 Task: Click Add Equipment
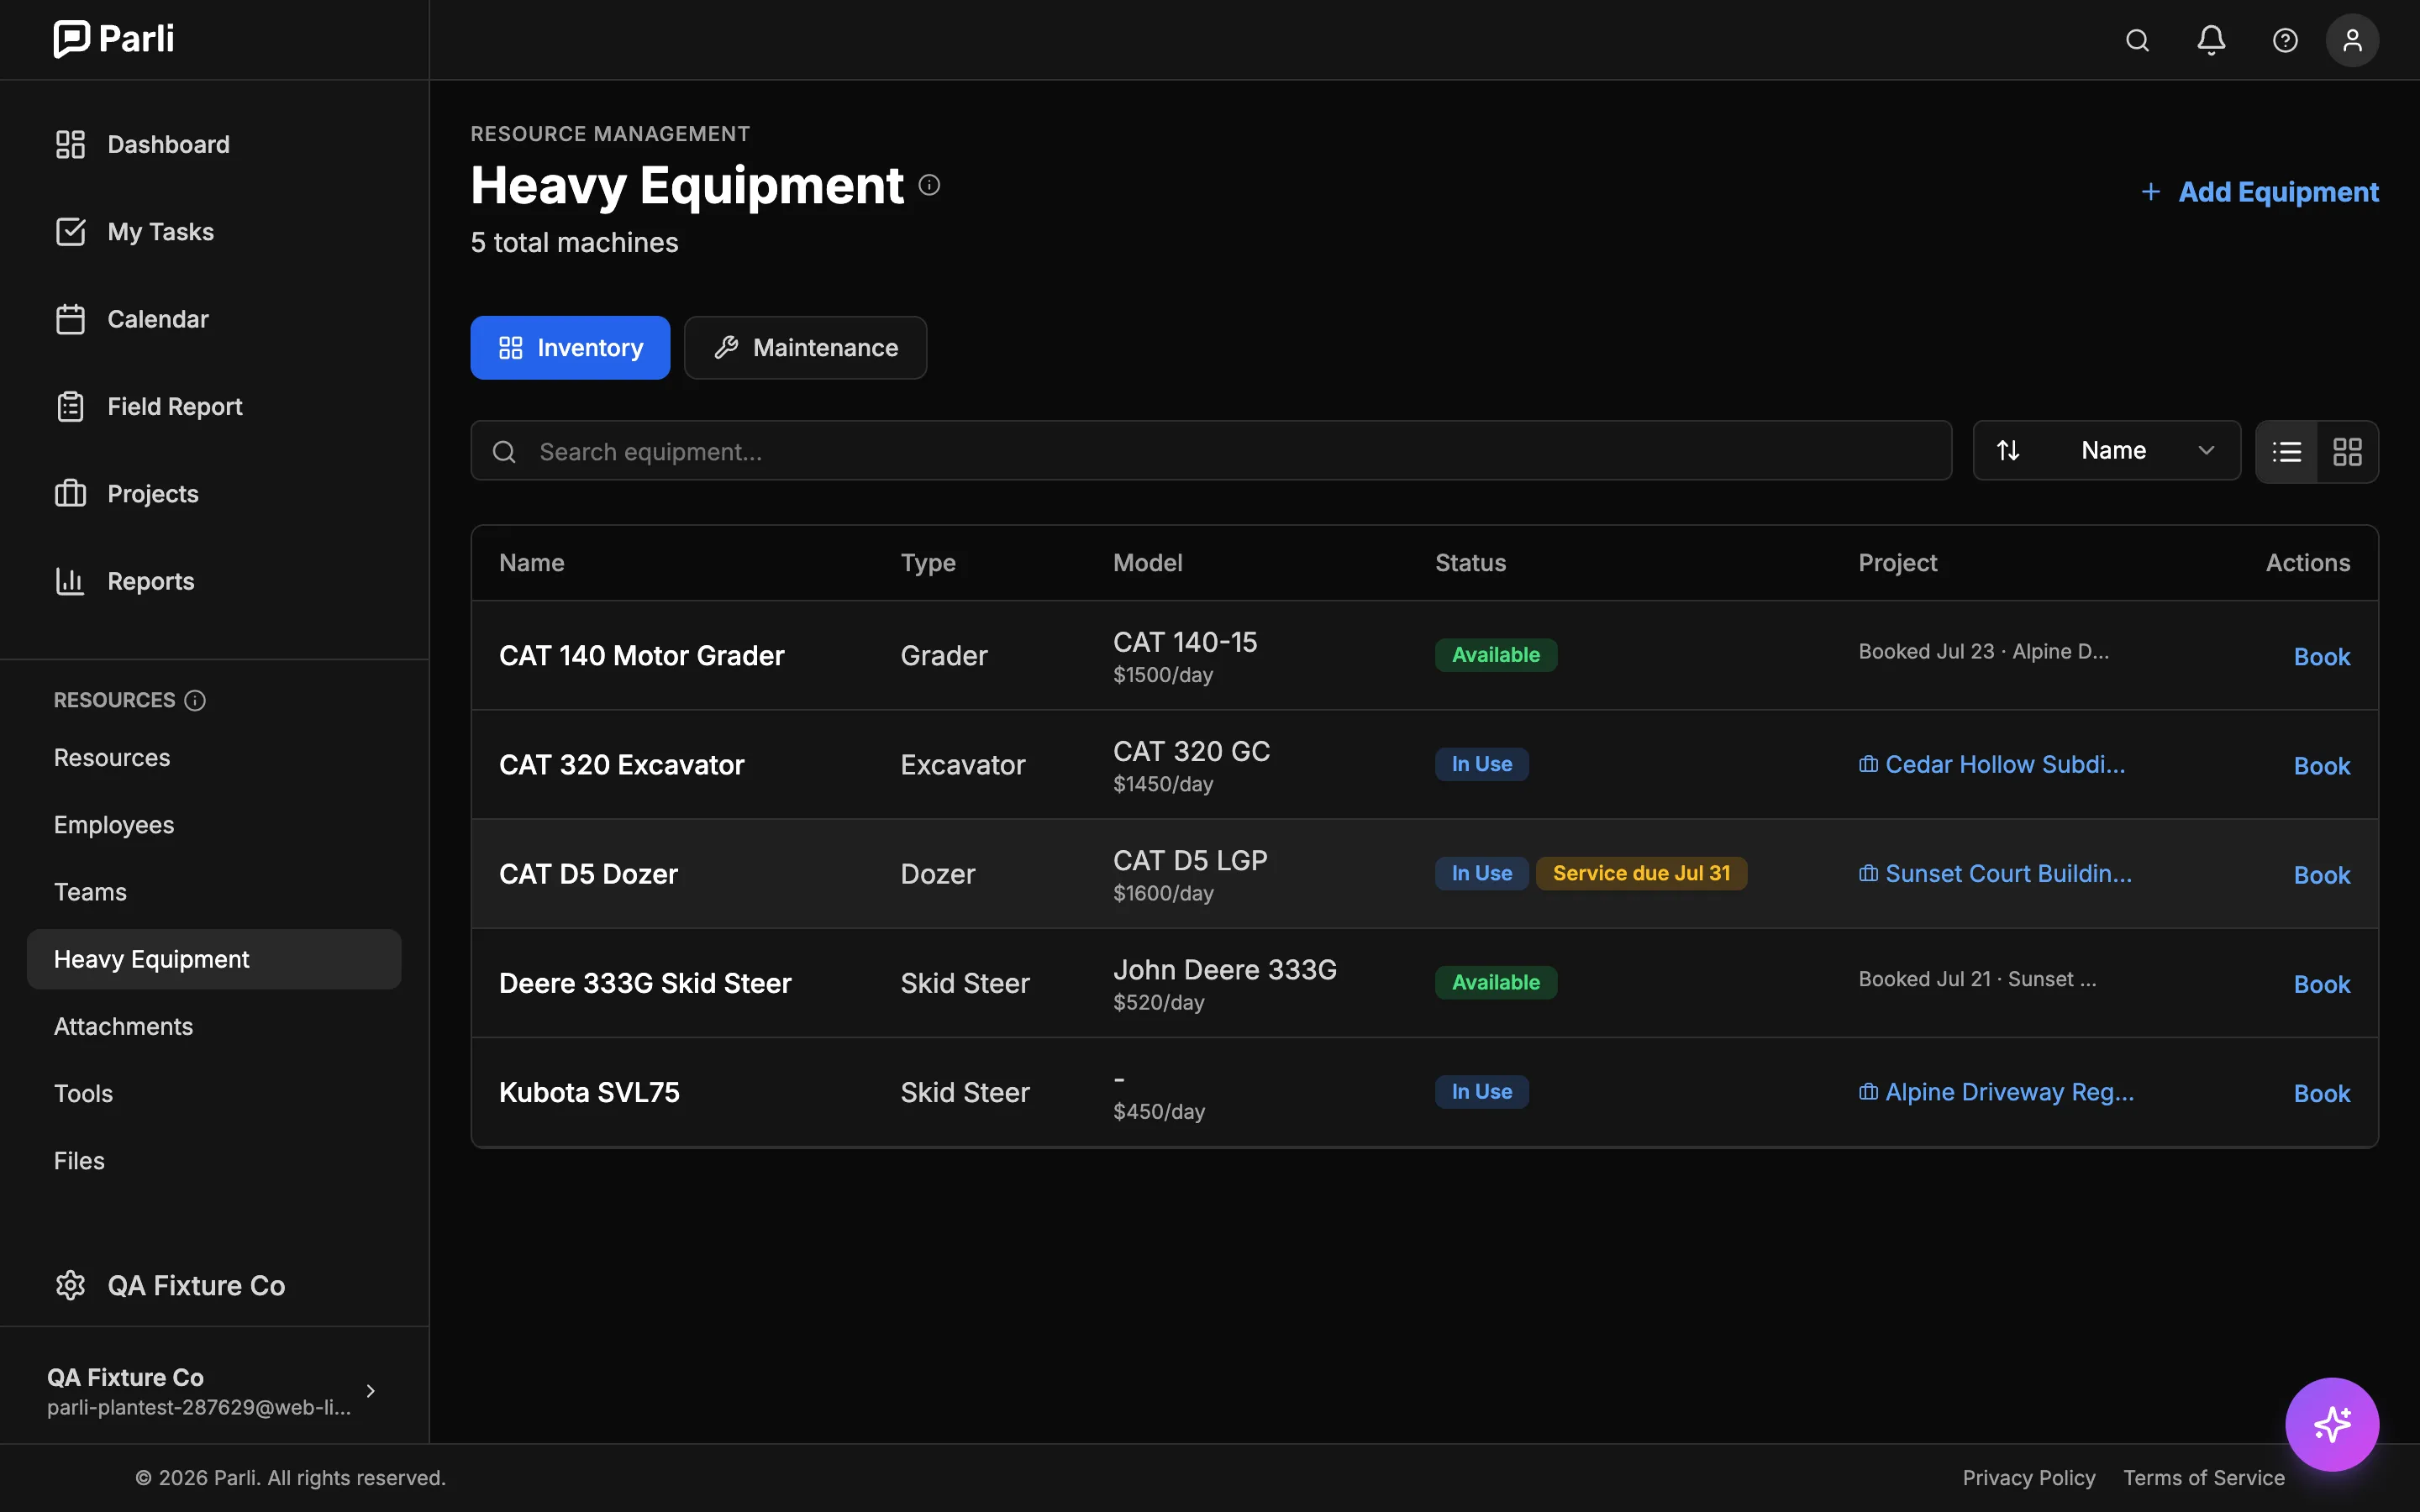[x=2259, y=191]
